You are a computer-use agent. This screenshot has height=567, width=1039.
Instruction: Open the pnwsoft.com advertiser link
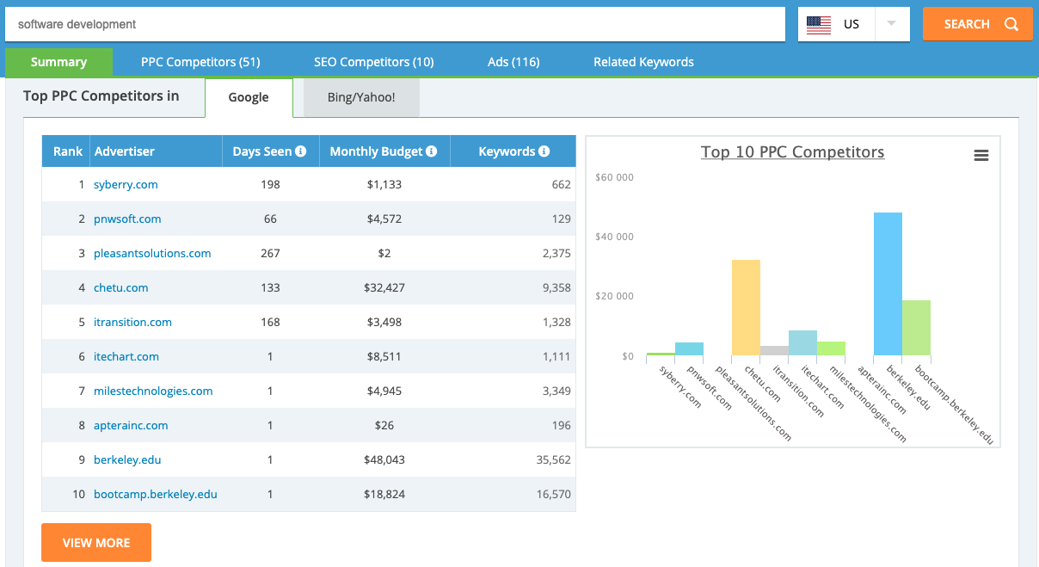[127, 219]
